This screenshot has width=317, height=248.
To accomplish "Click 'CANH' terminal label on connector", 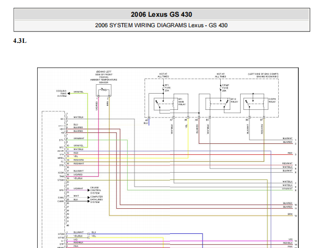I will coord(61,201).
